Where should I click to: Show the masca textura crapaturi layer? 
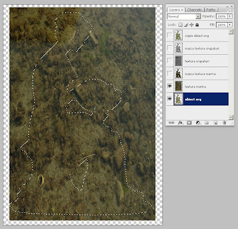click(170, 48)
